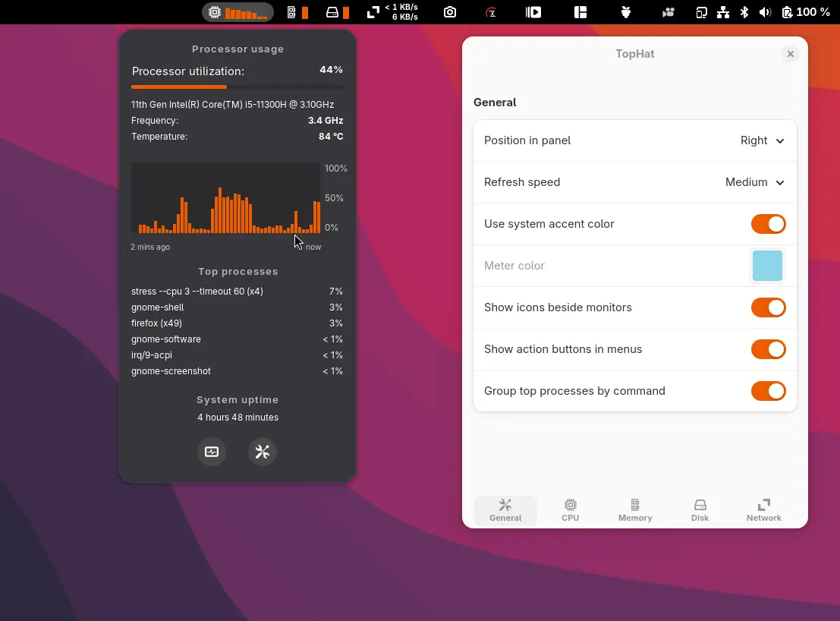Screen dimensions: 840x621
Task: Click the volume speaker icon in the top bar
Action: click(765, 12)
